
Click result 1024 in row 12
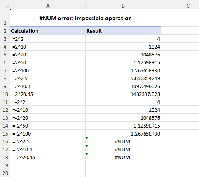[x=123, y=110]
